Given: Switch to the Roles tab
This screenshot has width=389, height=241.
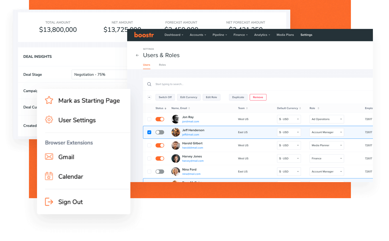Looking at the screenshot, I should pos(162,65).
